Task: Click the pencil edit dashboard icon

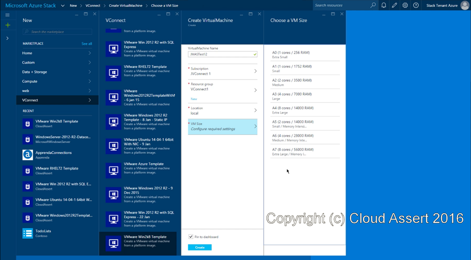Action: click(394, 5)
